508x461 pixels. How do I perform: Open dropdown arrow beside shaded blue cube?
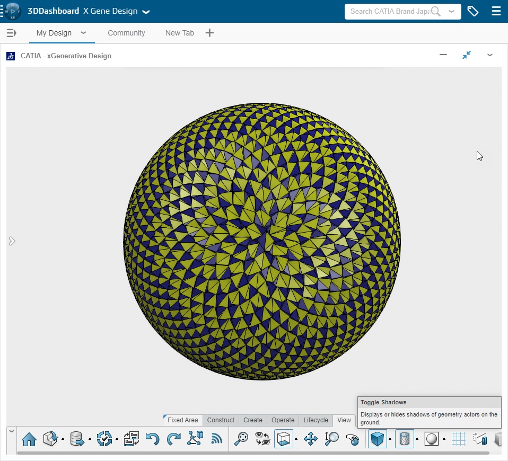[x=390, y=439]
